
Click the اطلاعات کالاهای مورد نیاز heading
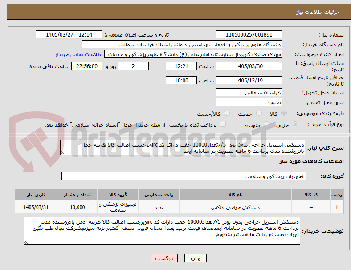(311, 161)
